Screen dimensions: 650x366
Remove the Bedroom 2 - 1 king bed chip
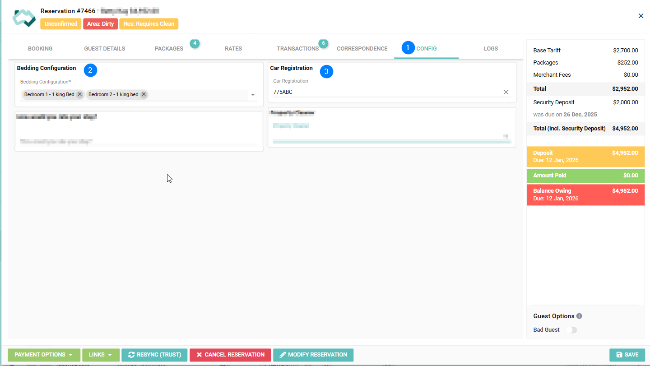(x=144, y=94)
